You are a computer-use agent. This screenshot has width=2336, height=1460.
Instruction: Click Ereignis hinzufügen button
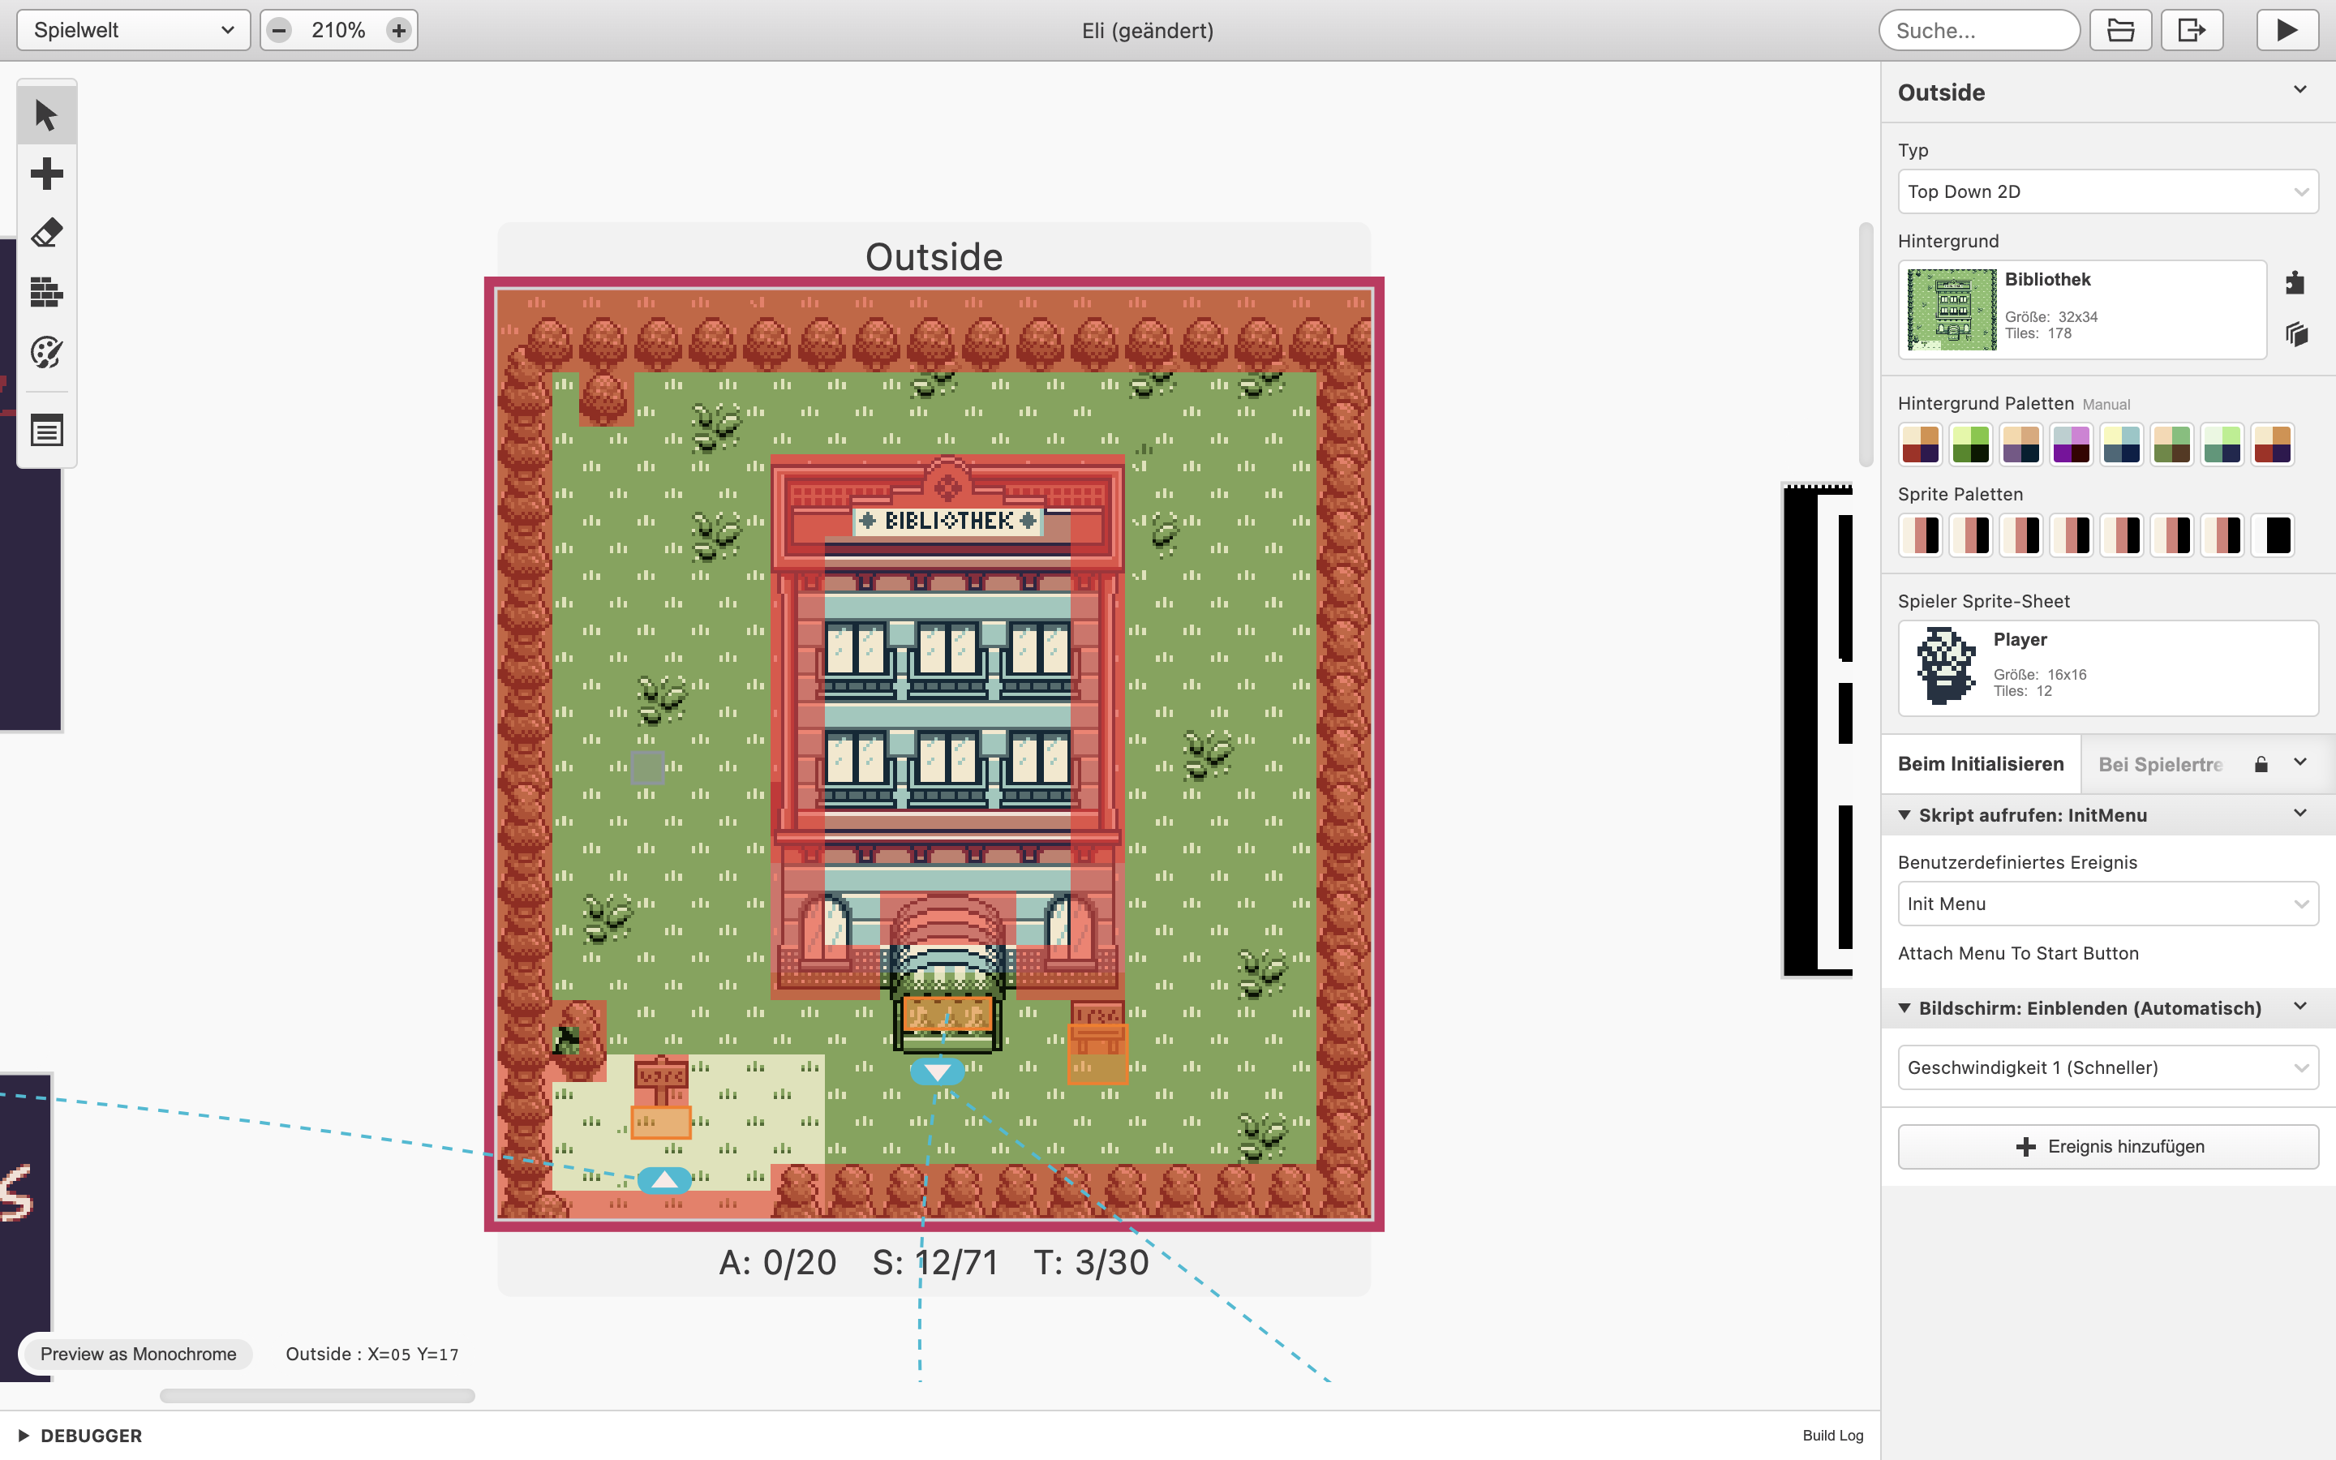[2107, 1146]
